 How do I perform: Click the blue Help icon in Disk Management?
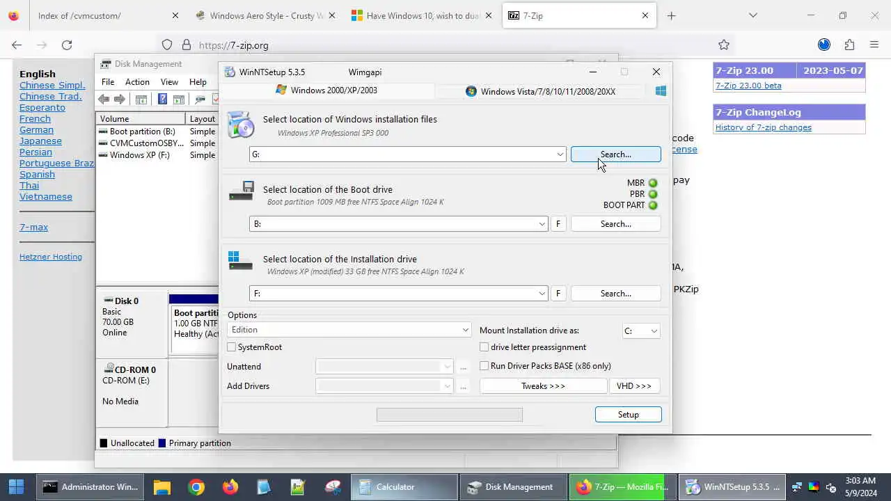[x=162, y=100]
